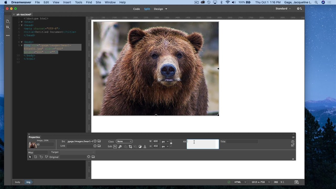Toggle the width-height constrain lock
Image resolution: width=336 pixels, height=189 pixels.
click(171, 143)
